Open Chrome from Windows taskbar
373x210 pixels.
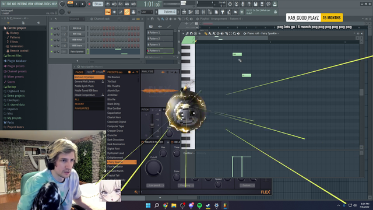[166, 205]
